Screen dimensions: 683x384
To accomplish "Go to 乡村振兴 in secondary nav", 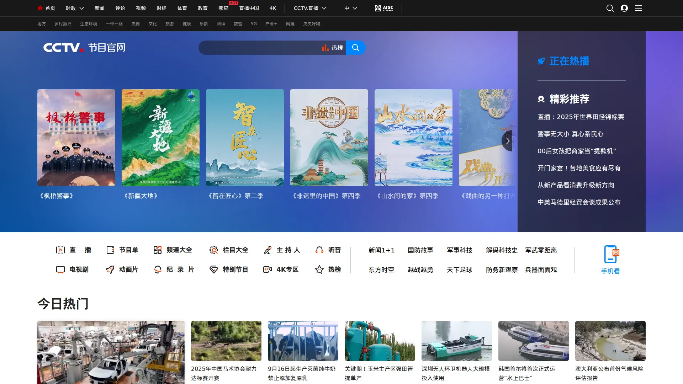I will click(x=63, y=24).
